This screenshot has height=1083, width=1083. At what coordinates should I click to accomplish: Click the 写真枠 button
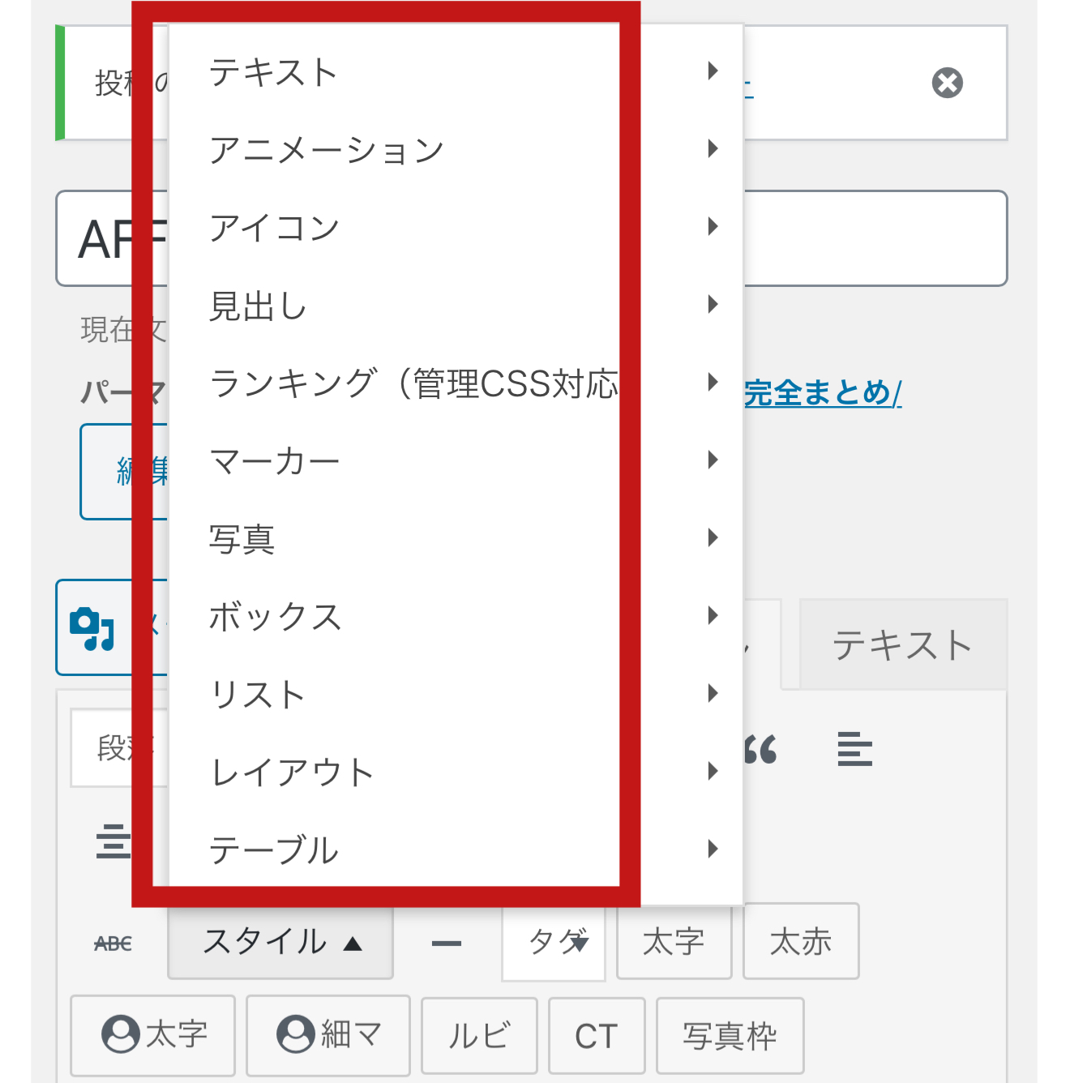coord(730,1035)
